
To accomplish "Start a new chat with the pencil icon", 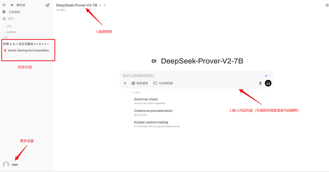I will (x=48, y=5).
